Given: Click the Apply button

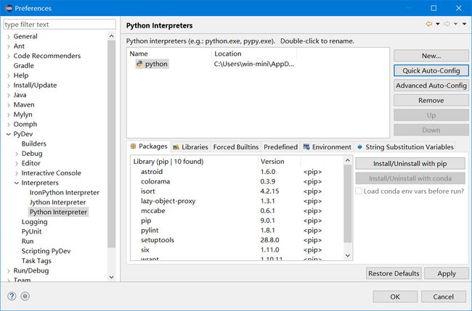Looking at the screenshot, I should (447, 273).
